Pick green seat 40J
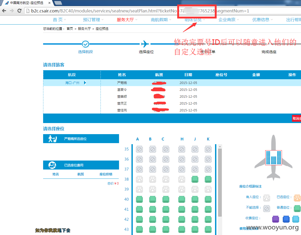Image resolution: width=301 pixels, height=235 pixels. point(195,199)
